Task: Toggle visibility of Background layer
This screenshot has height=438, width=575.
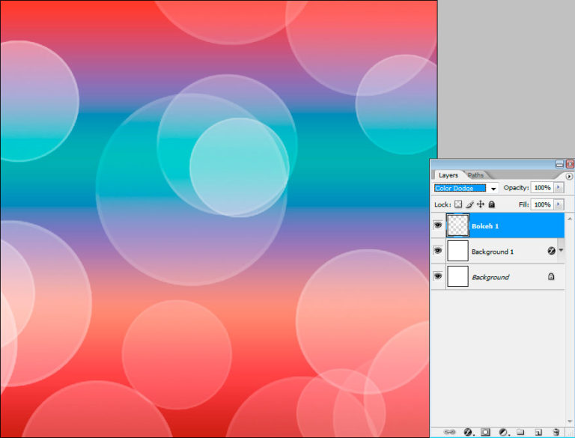Action: click(438, 276)
